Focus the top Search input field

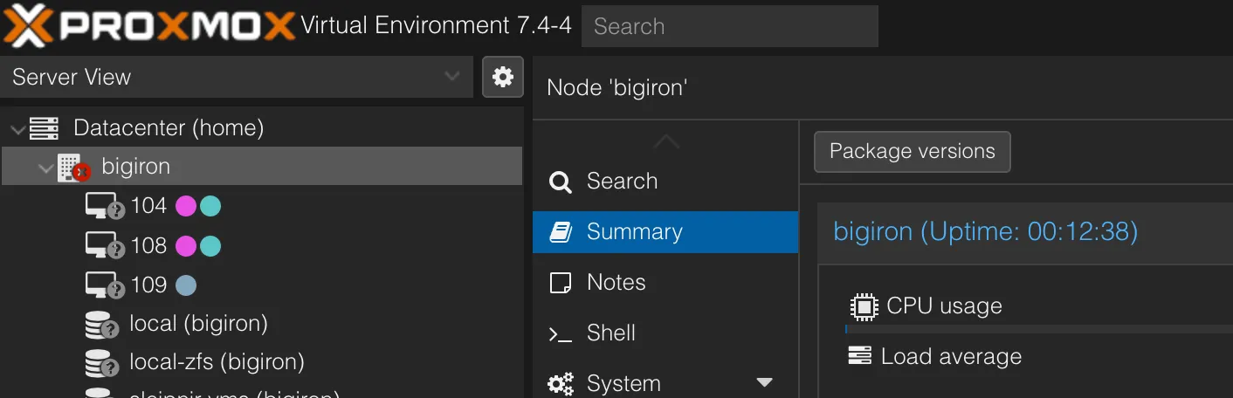[x=729, y=26]
